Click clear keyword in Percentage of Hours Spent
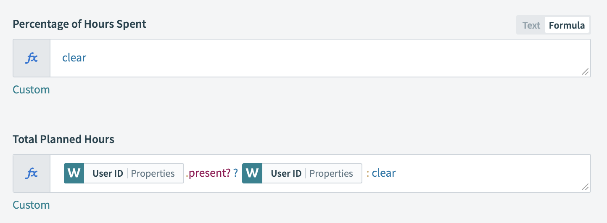The height and width of the screenshot is (223, 607). pyautogui.click(x=74, y=58)
